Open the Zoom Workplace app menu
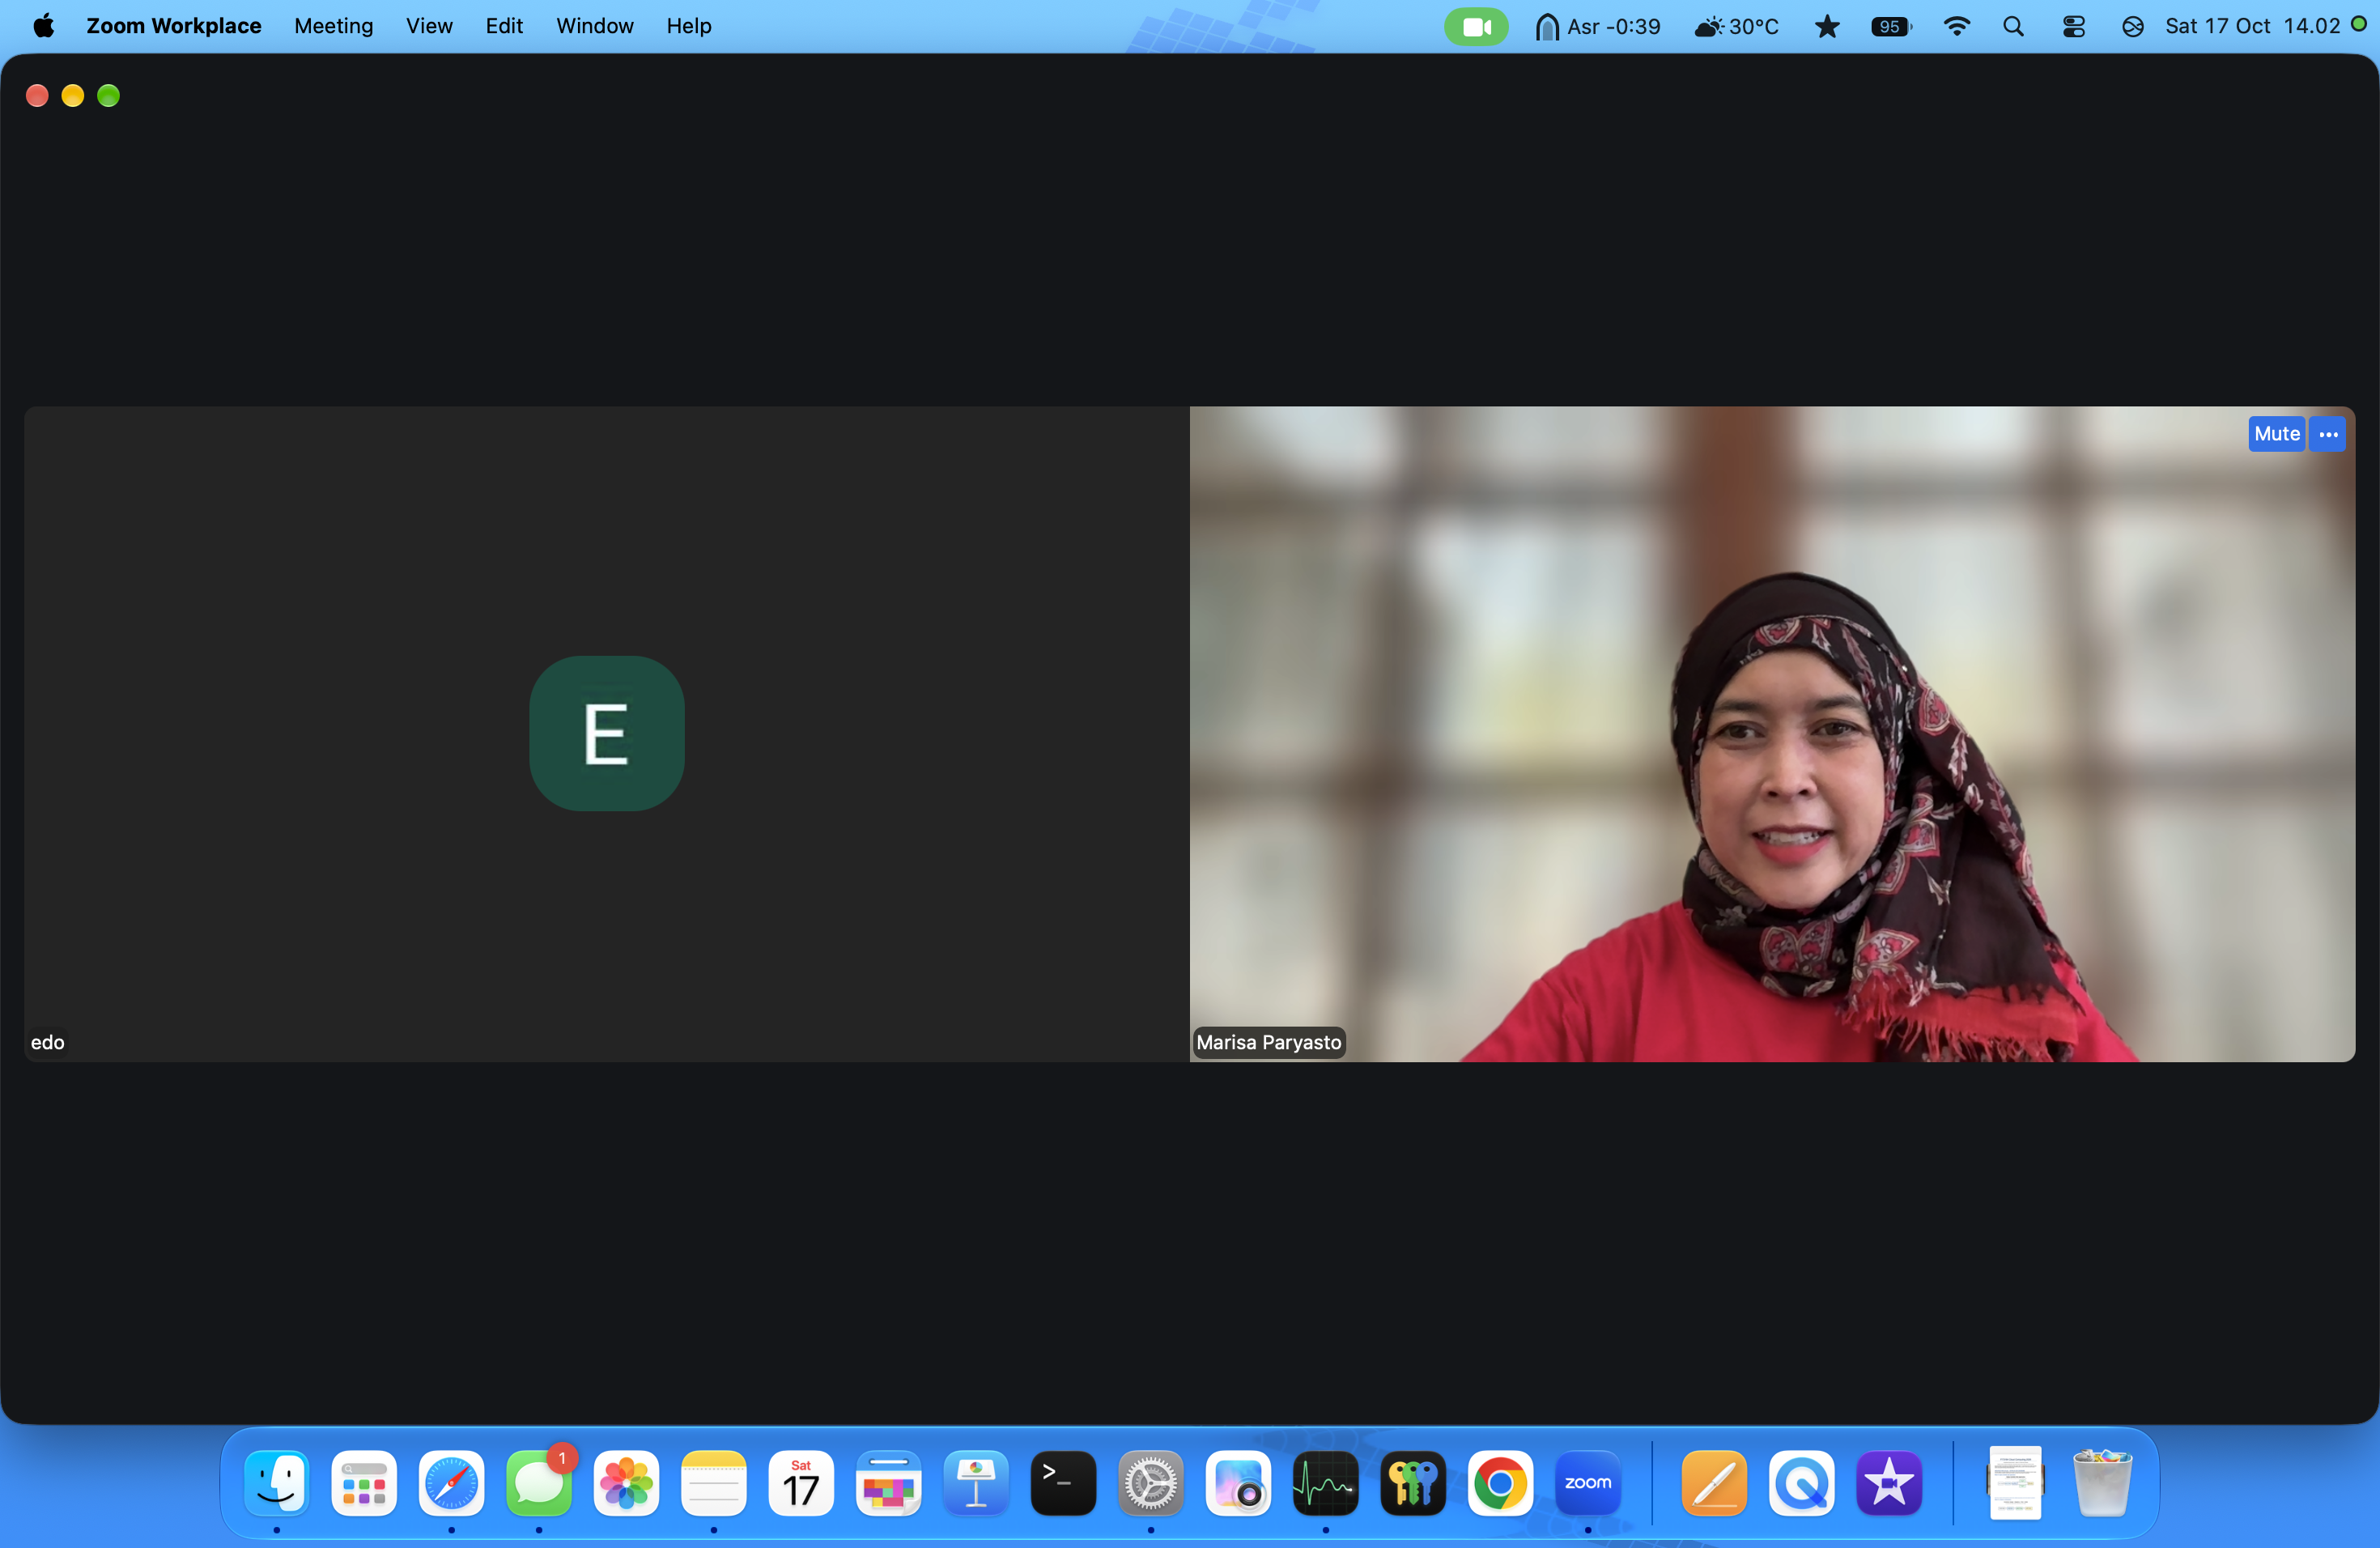The image size is (2380, 1548). (174, 26)
